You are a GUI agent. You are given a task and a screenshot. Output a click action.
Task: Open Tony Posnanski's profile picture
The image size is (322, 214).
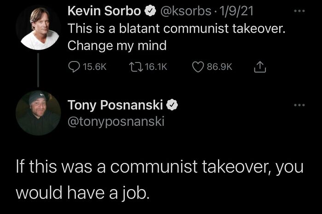pyautogui.click(x=38, y=113)
